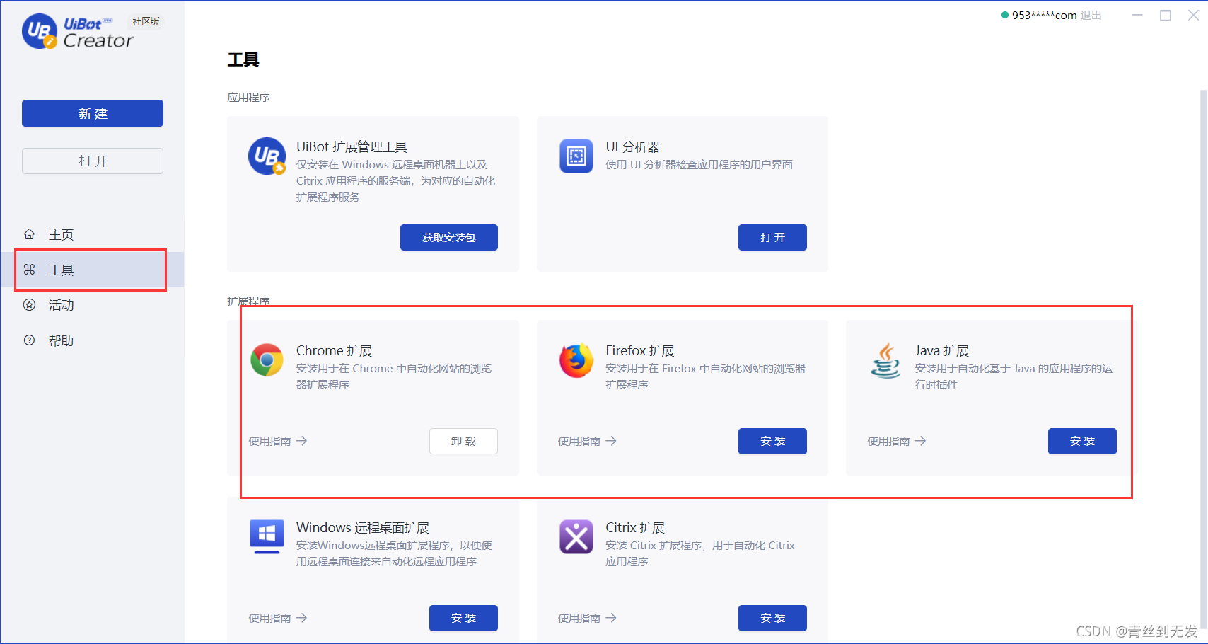Click the Chrome extension icon
The width and height of the screenshot is (1208, 644).
pos(267,360)
